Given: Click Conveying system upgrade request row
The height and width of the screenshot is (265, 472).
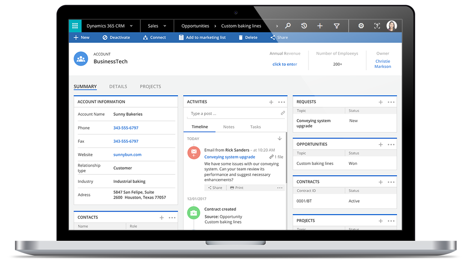Looking at the screenshot, I should [x=344, y=123].
